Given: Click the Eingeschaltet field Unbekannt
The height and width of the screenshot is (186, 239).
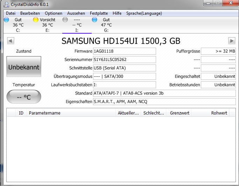Looking at the screenshot, I should (x=218, y=76).
